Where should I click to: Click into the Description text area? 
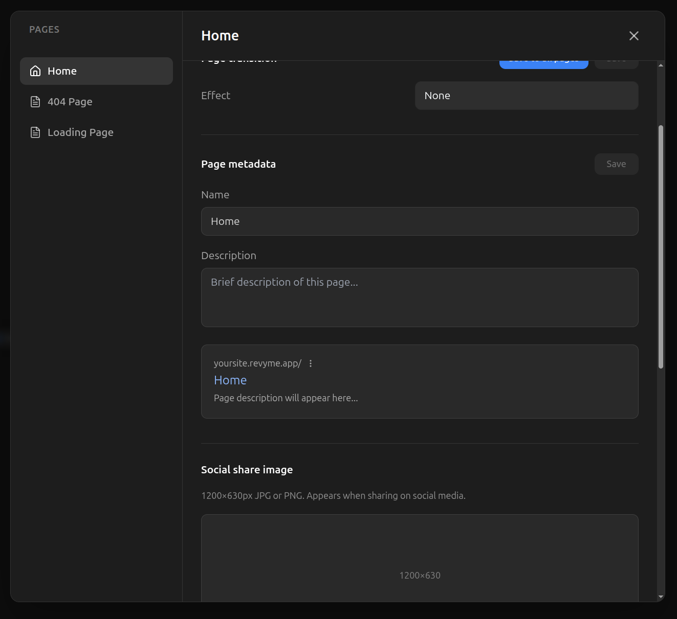tap(419, 297)
